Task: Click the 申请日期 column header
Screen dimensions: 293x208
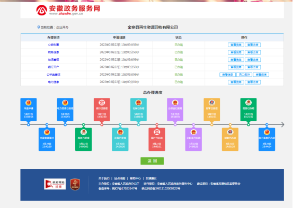Action: [x=119, y=38]
